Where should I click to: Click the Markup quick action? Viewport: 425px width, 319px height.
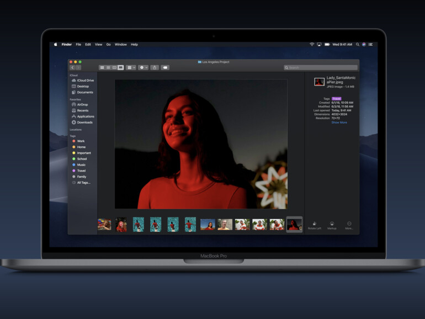coord(332,225)
